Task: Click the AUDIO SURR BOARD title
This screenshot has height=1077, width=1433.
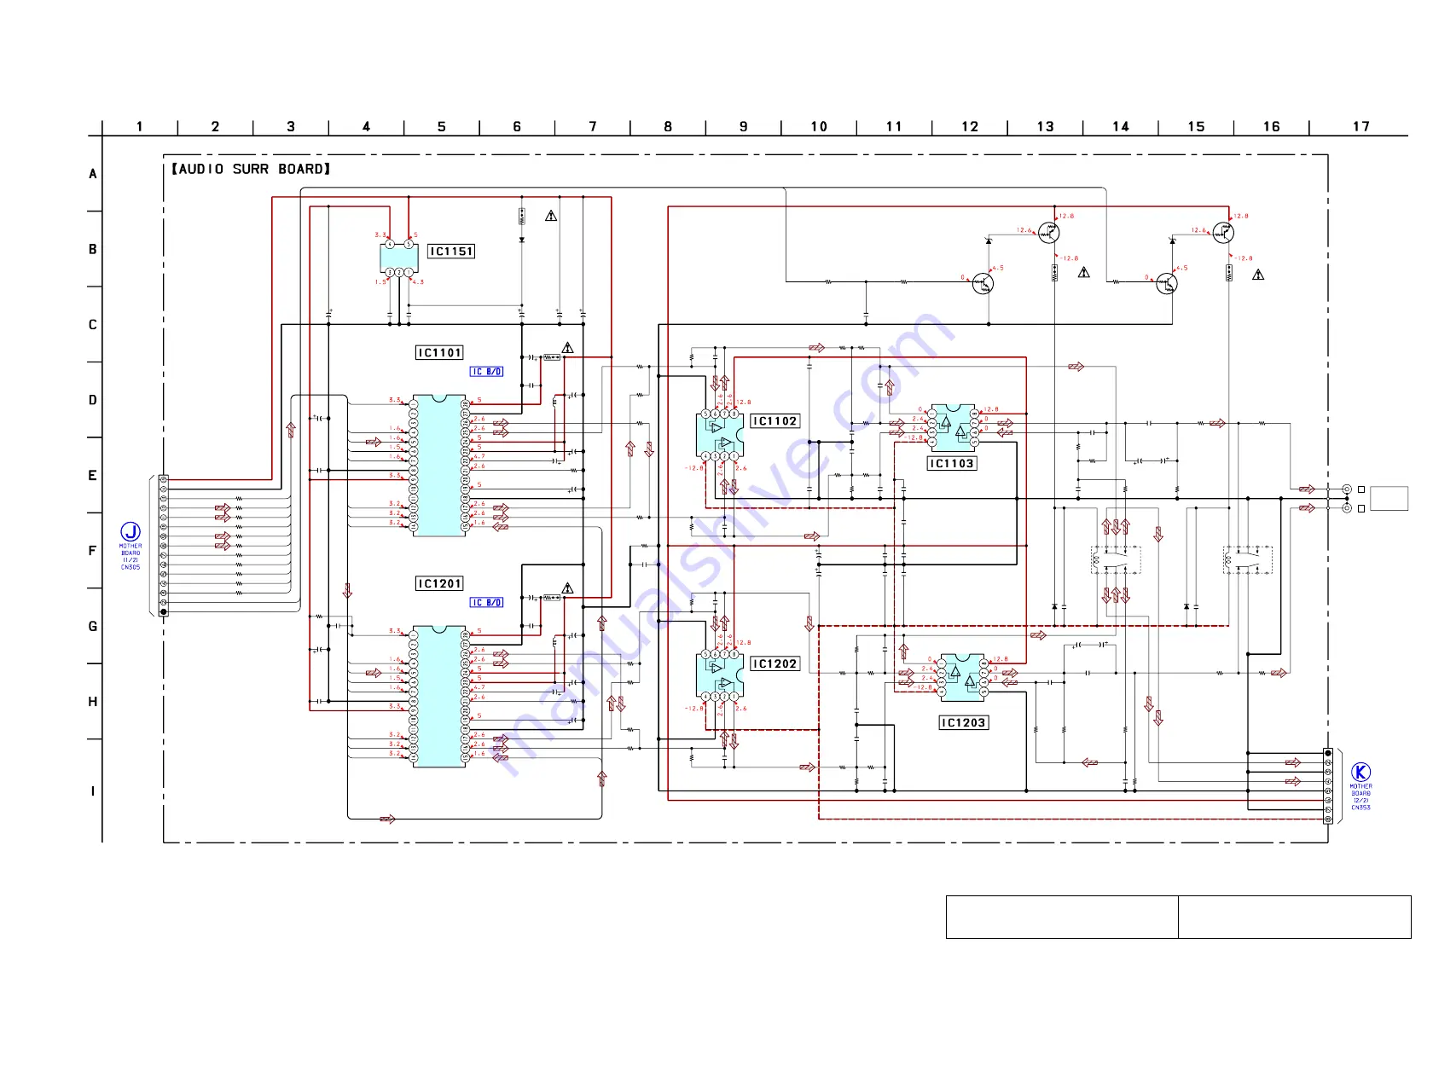Action: [251, 169]
